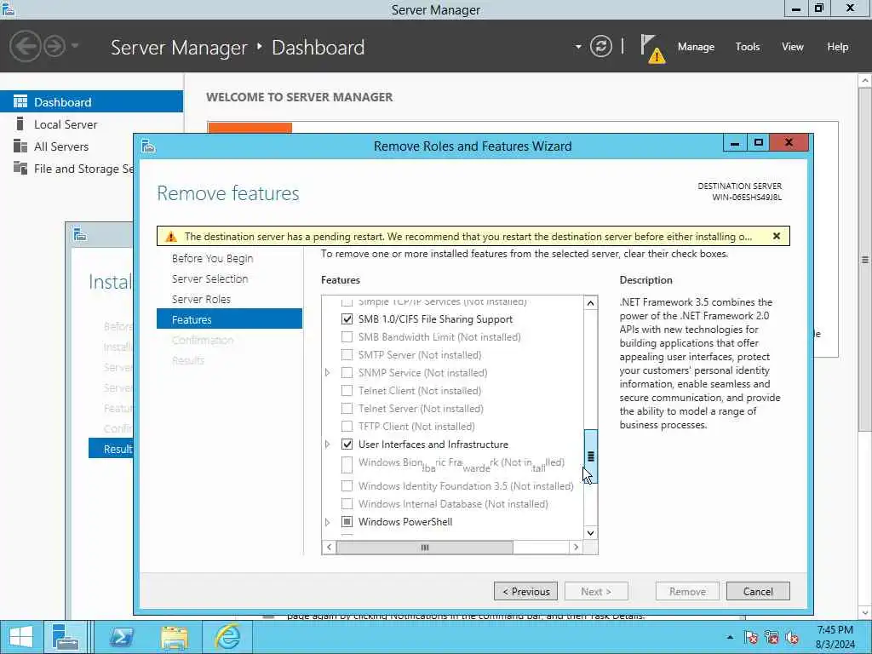The width and height of the screenshot is (872, 654).
Task: Uncheck User Interfaces and Infrastructure
Action: pos(347,445)
